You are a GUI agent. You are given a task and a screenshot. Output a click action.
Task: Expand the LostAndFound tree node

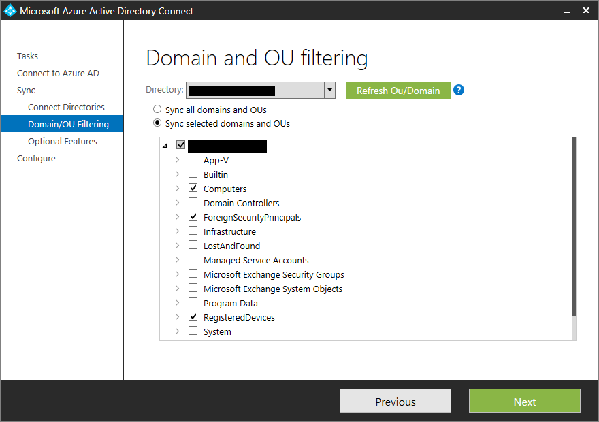click(x=177, y=246)
